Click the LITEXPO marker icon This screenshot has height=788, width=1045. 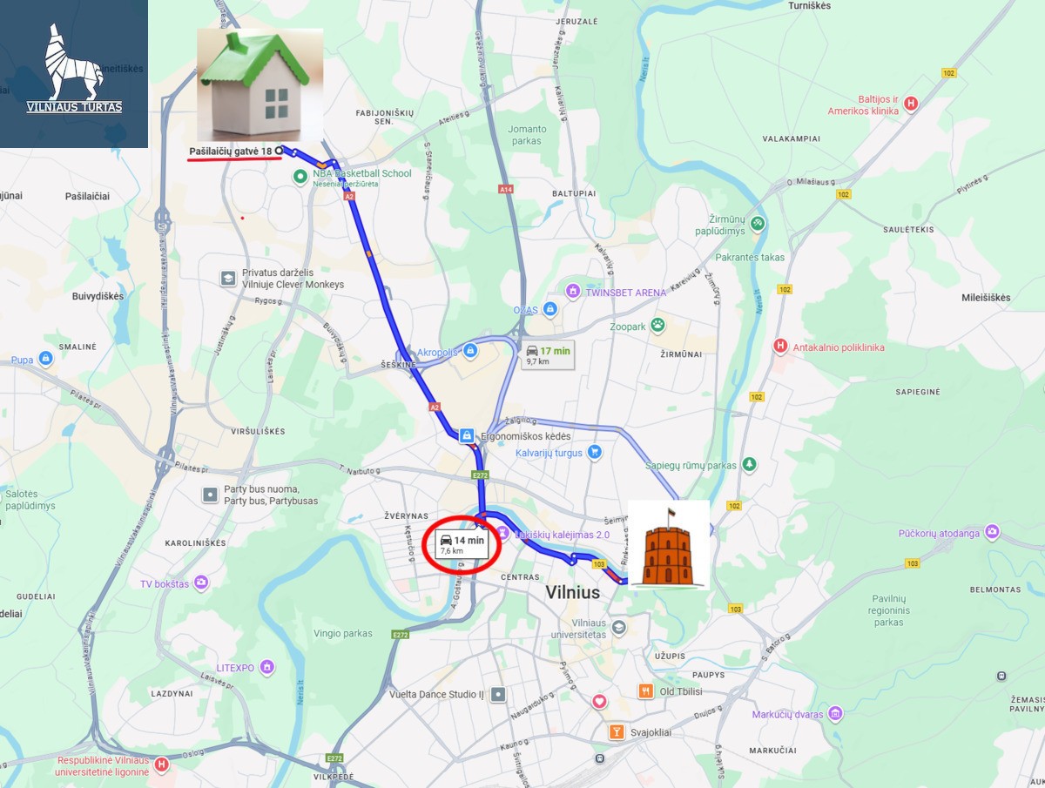click(x=267, y=667)
